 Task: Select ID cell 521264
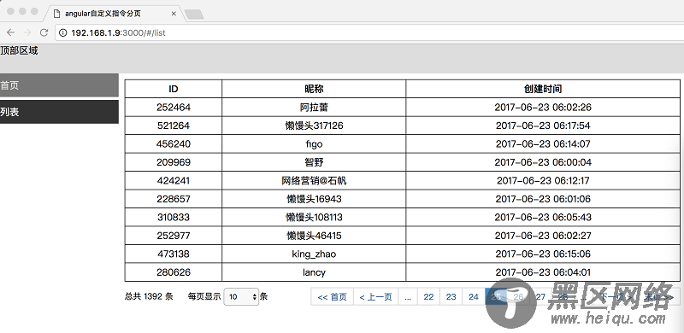[174, 126]
